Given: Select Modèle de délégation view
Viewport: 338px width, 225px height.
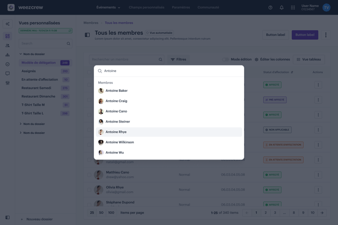Looking at the screenshot, I should pyautogui.click(x=45, y=63).
